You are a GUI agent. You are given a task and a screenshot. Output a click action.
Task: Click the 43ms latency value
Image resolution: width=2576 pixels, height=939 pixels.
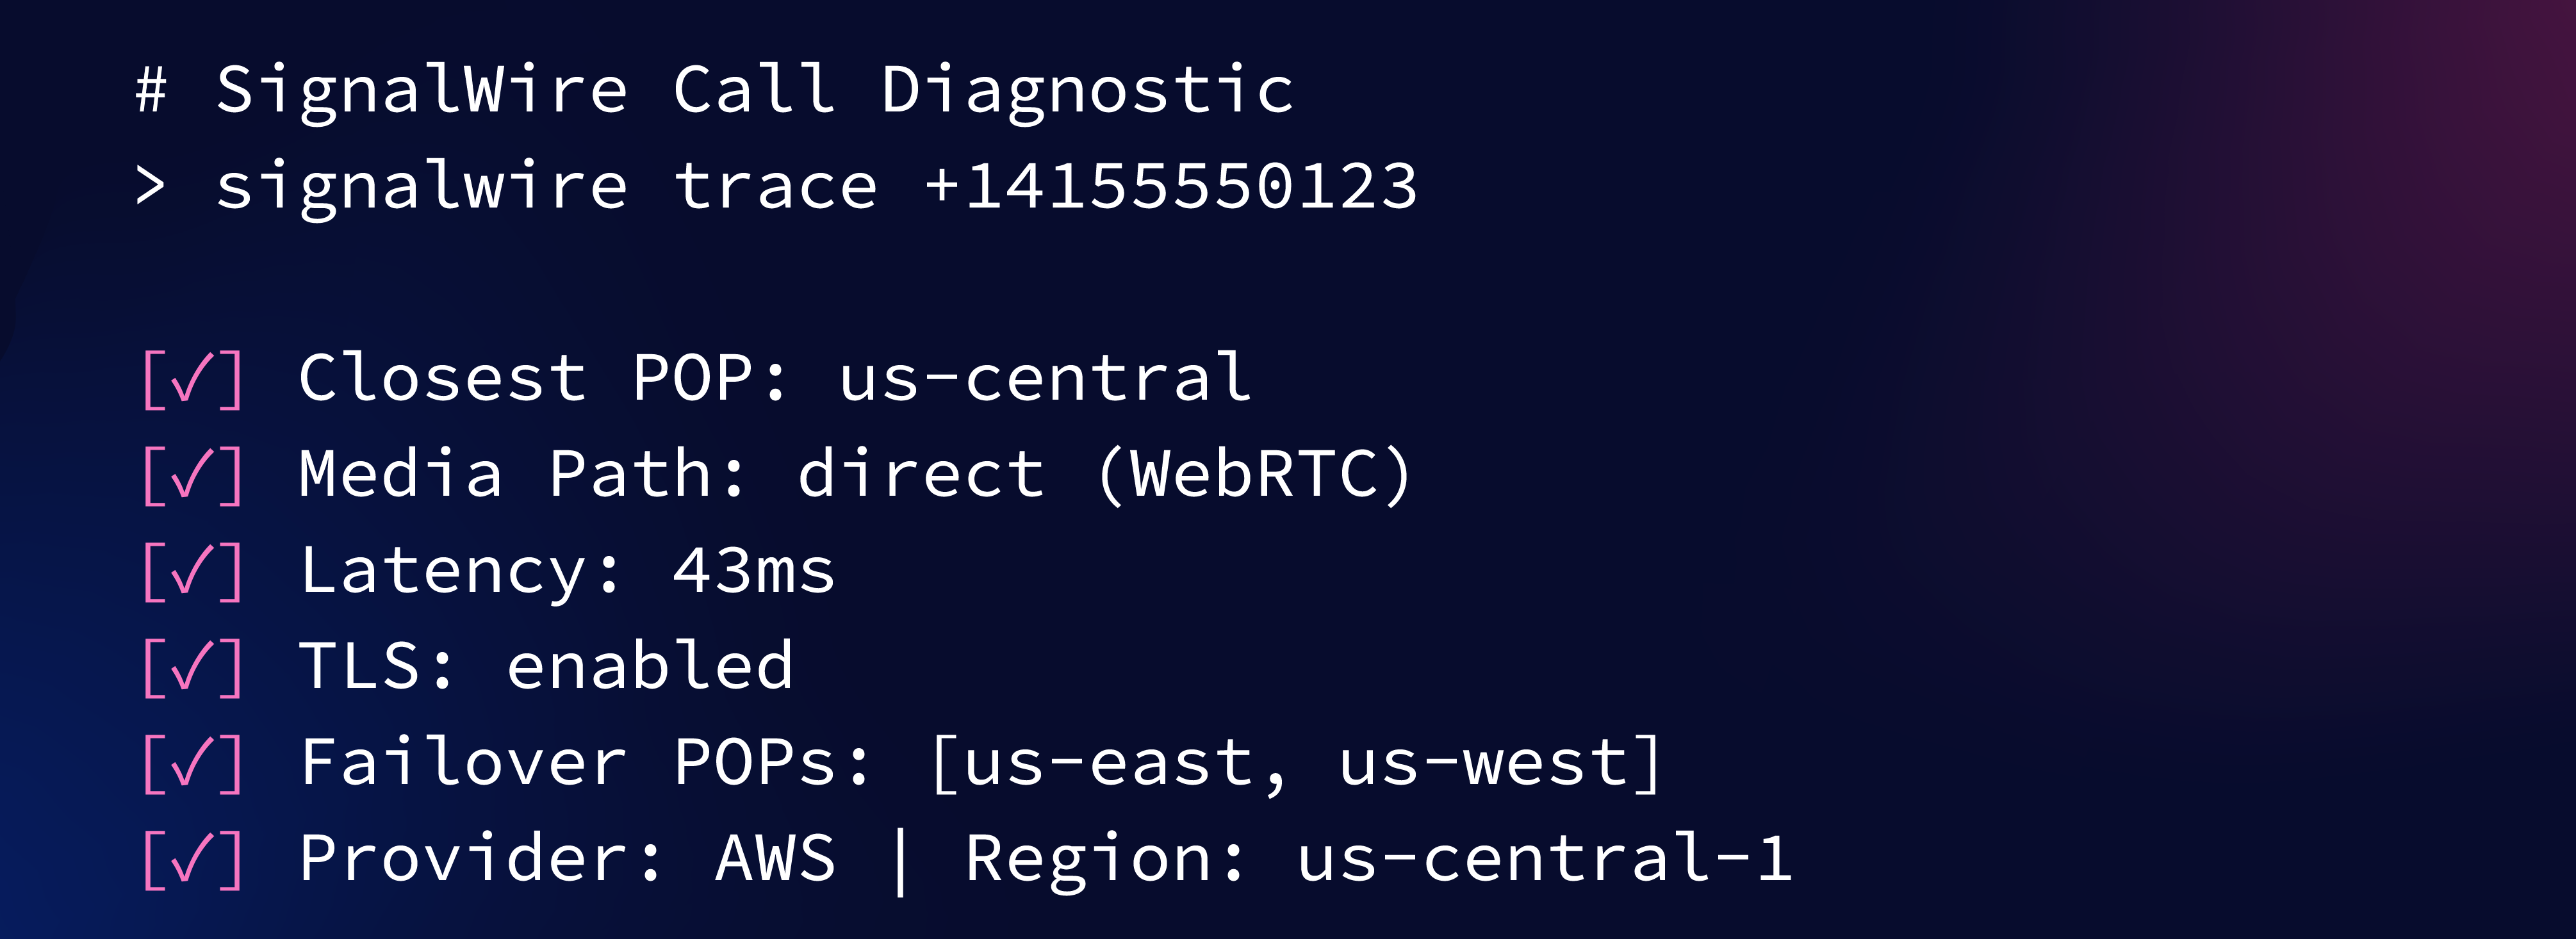754,571
